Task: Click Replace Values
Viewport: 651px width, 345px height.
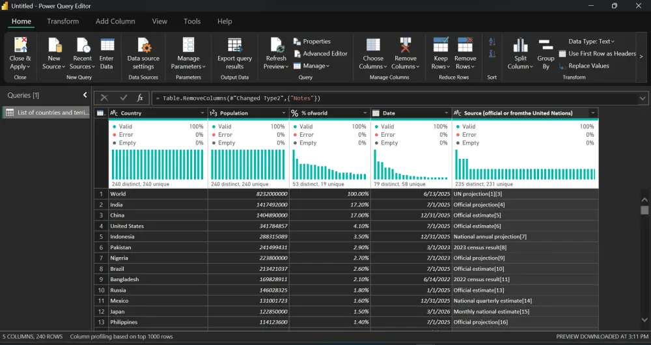Action: (x=584, y=66)
